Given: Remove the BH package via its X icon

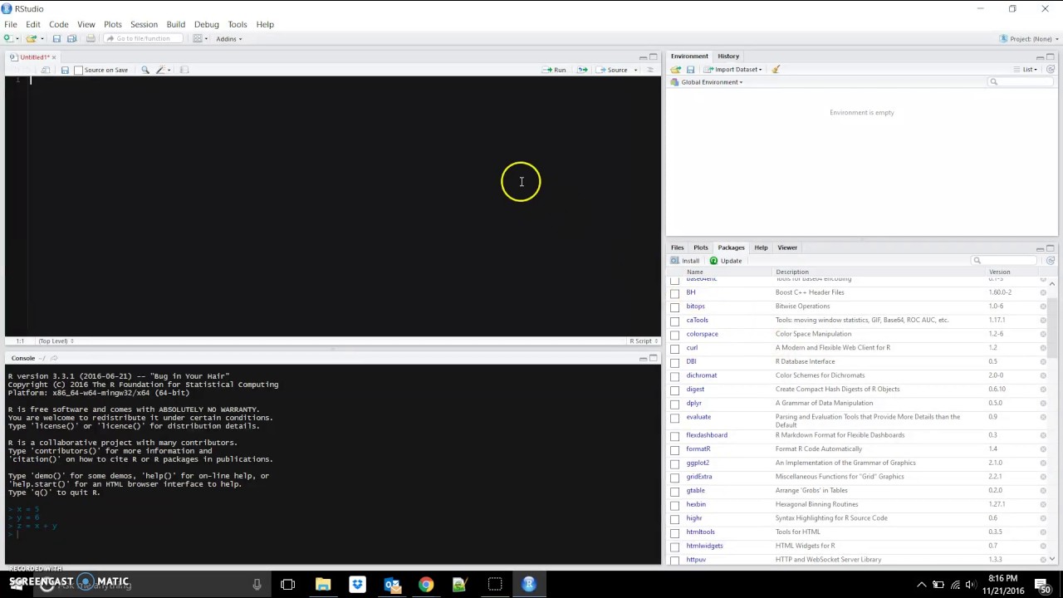Looking at the screenshot, I should (1043, 292).
